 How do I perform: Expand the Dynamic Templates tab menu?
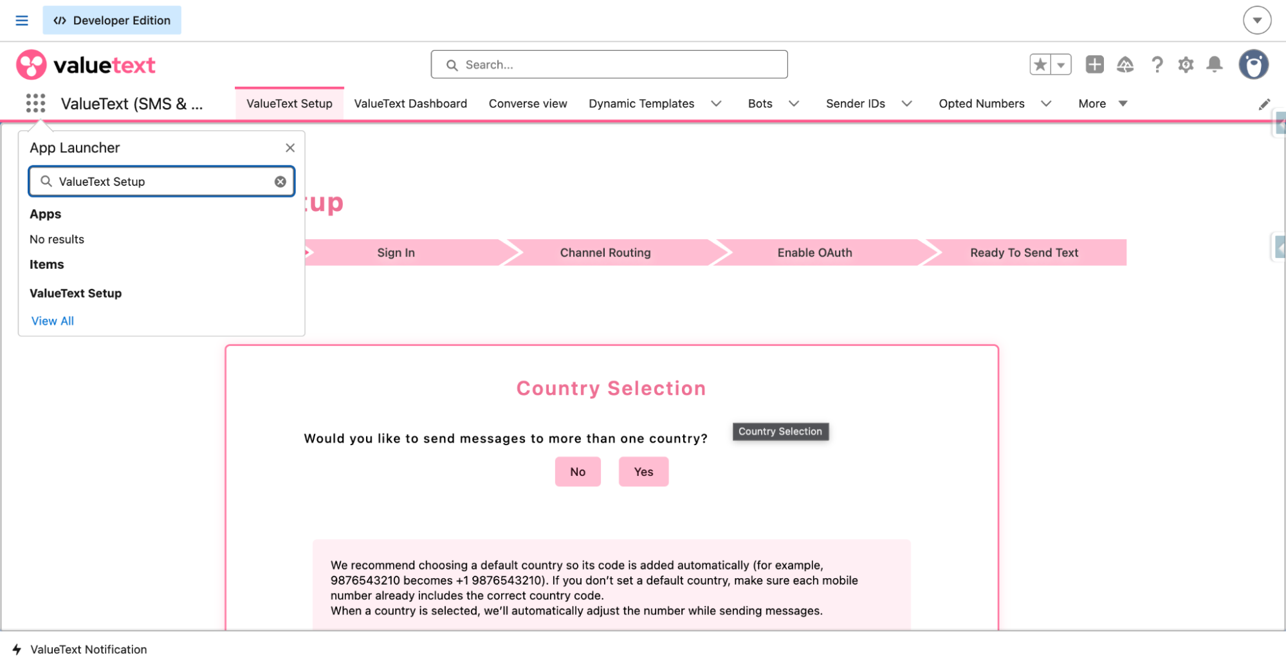coord(716,104)
